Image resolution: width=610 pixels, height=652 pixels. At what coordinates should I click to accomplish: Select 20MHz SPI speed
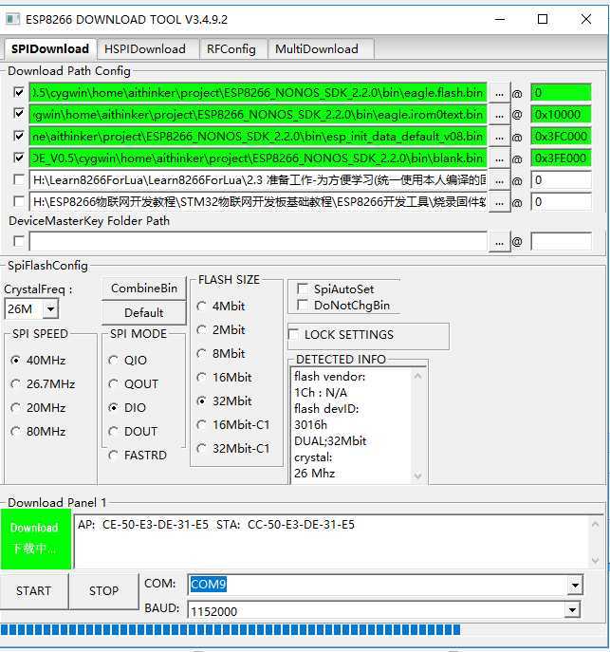(x=38, y=407)
